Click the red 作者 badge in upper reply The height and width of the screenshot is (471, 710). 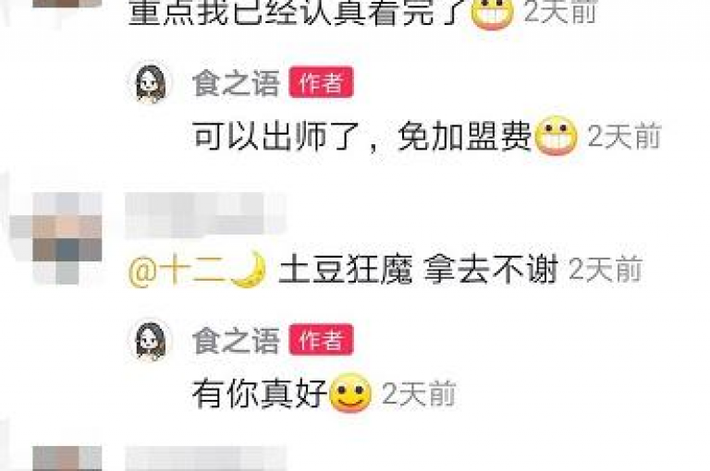tap(322, 82)
